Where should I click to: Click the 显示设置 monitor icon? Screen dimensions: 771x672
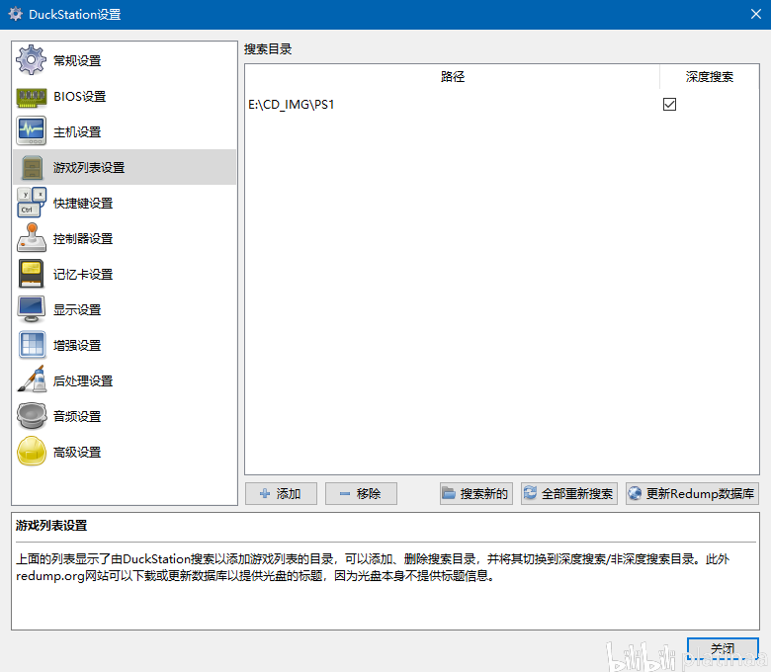tap(31, 309)
